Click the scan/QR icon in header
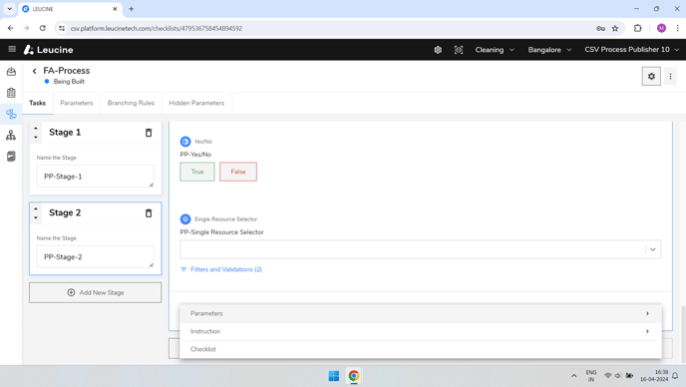686x387 pixels. 458,50
